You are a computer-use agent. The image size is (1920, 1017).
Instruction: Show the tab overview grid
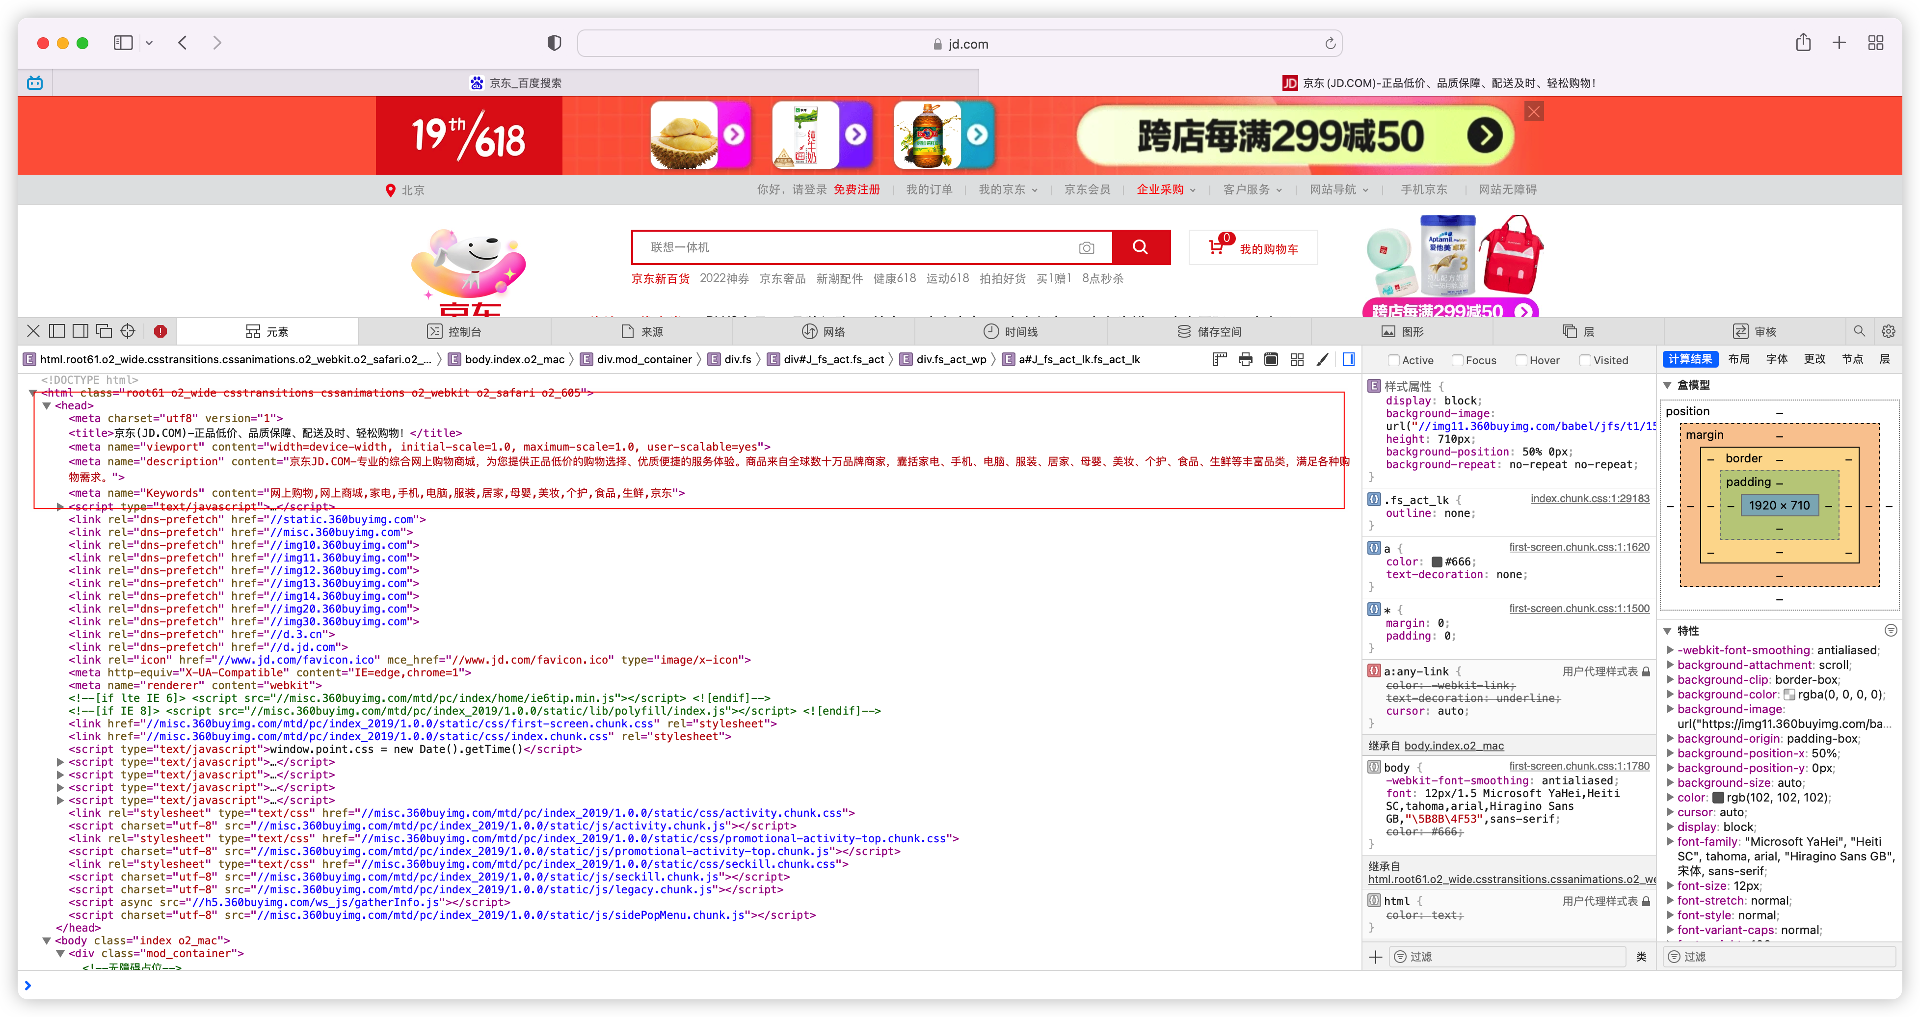click(1876, 43)
